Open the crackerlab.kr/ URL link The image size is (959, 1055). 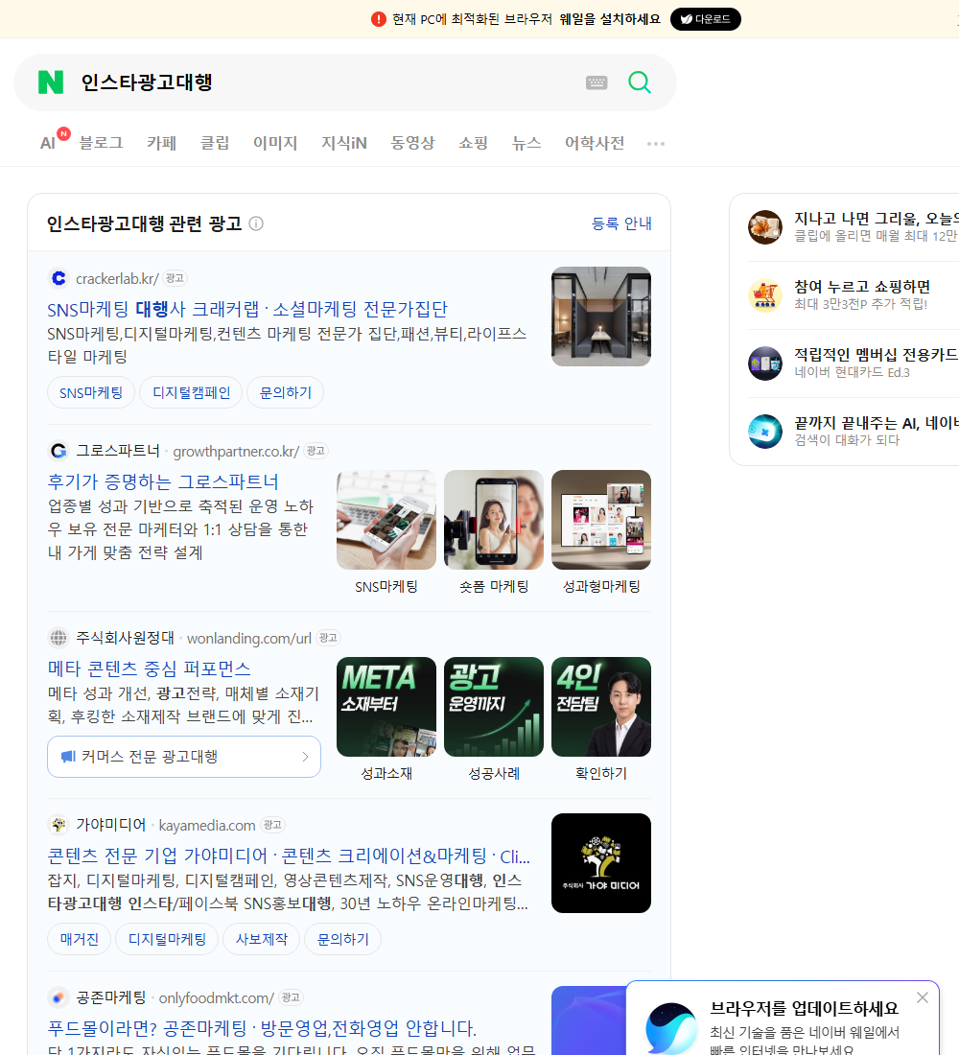pos(117,278)
